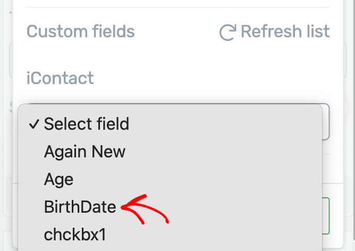Choose BirthDate from the field list

point(80,207)
